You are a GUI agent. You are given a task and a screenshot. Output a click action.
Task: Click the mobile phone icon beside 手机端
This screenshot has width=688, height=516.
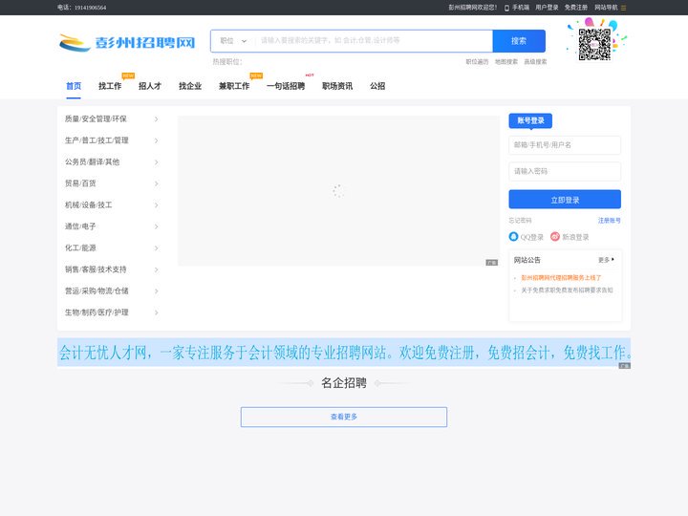pos(506,8)
